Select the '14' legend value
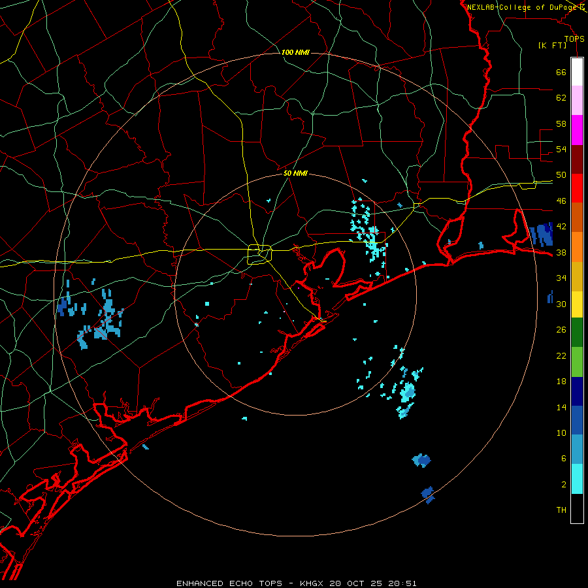 click(x=561, y=407)
